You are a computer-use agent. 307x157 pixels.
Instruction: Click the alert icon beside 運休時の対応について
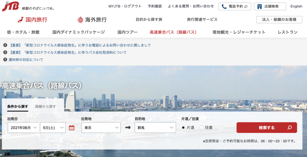5,60
